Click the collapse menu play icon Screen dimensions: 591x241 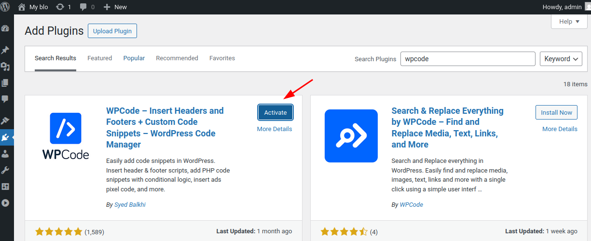5,203
